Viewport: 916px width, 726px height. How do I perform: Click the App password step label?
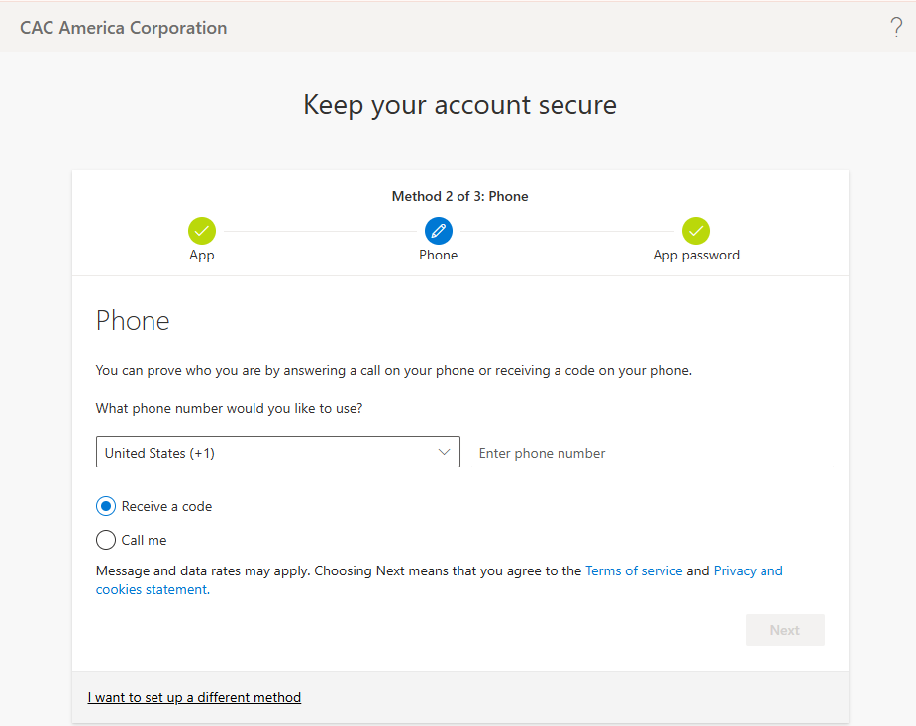click(696, 255)
